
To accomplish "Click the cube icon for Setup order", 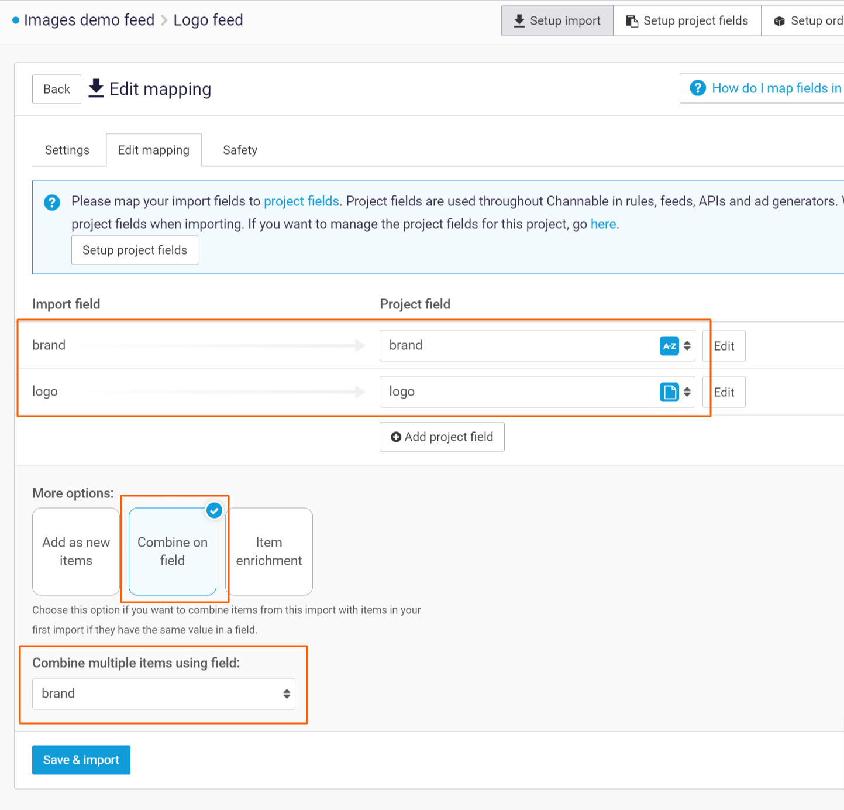I will tap(780, 20).
